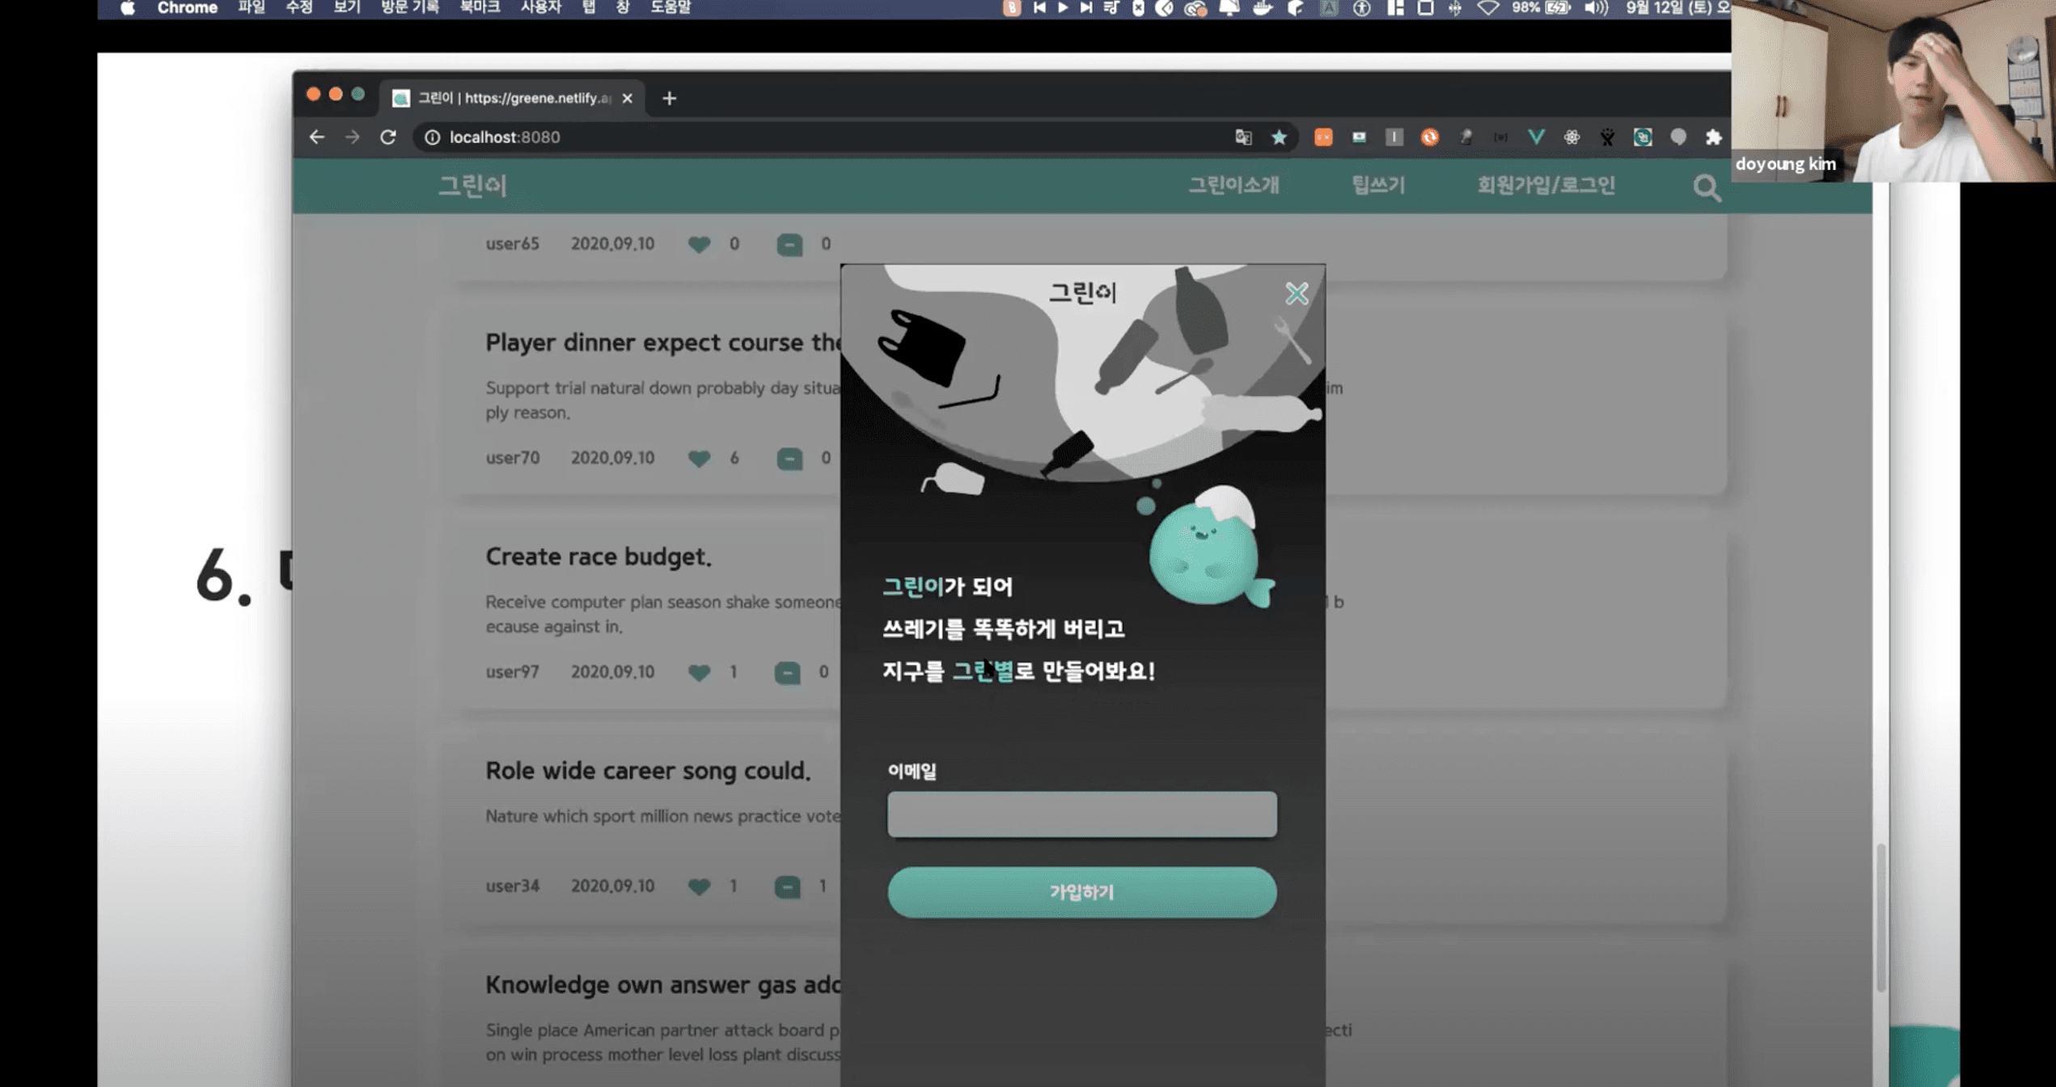Open the orange extension icon in the toolbar
Image resolution: width=2056 pixels, height=1087 pixels.
pyautogui.click(x=1323, y=137)
